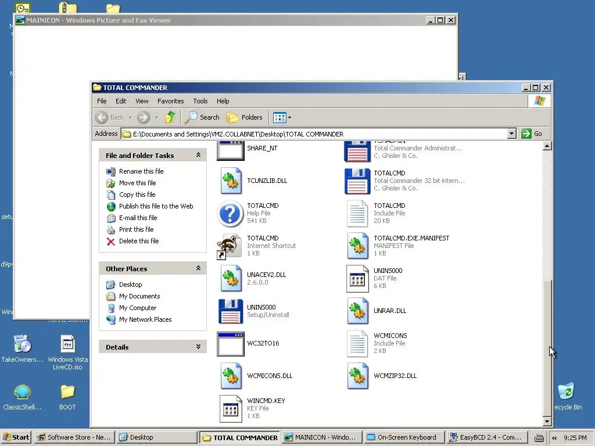
Task: Select TOTALCMD.EXE.MANIFEST file icon
Action: [358, 246]
